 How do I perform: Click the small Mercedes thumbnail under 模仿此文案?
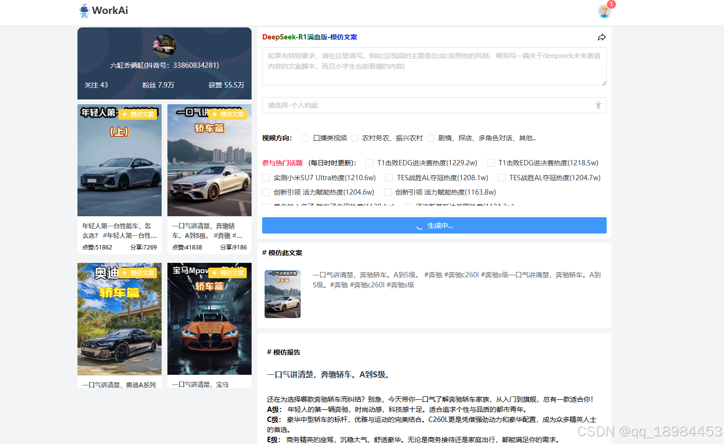282,294
